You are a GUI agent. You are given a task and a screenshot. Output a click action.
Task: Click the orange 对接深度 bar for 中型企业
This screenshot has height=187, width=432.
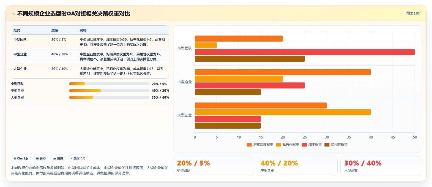[x=283, y=72]
